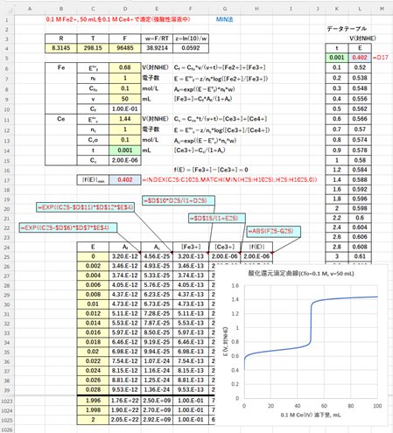
Task: Click the horizontal axis title 0.1 M Ce(IV) 滴下量
Action: 311,415
